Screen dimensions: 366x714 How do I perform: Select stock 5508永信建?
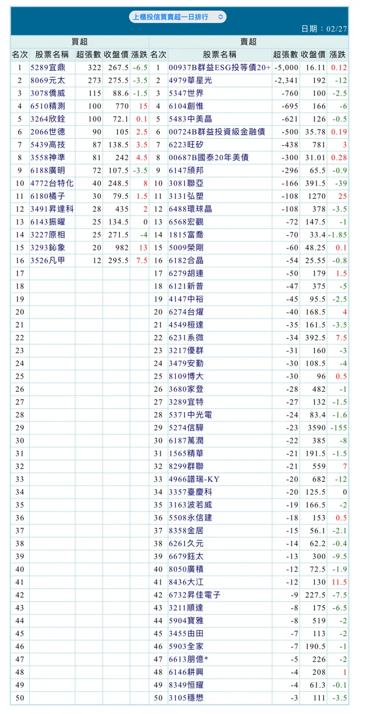pyautogui.click(x=190, y=518)
